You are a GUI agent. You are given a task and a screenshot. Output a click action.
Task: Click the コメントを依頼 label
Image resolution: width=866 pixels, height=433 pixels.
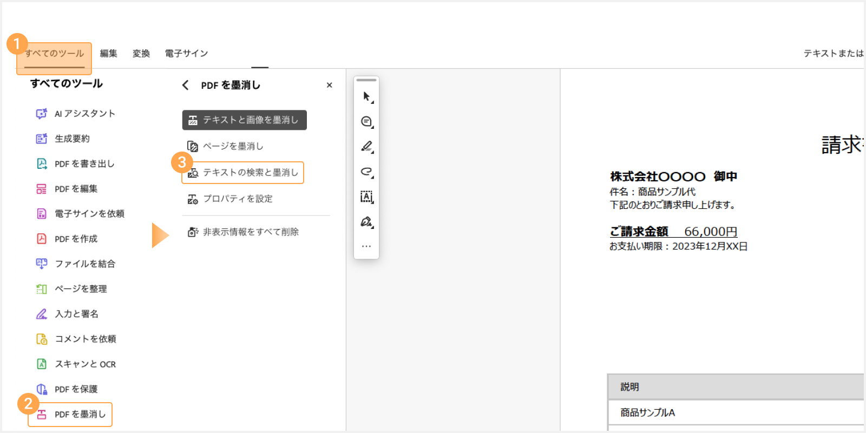pyautogui.click(x=86, y=339)
